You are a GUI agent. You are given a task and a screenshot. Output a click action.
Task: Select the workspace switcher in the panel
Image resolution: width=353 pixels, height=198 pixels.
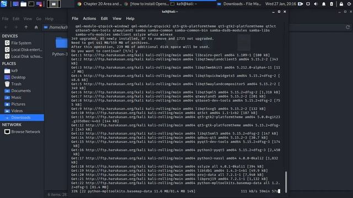[54, 4]
